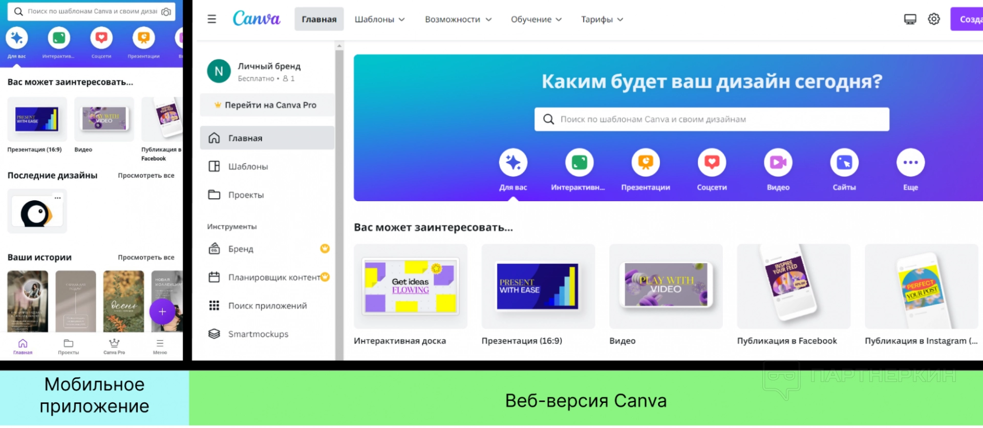
Task: Open web 'Презентация (16:9)' template thumbnail
Action: click(538, 286)
